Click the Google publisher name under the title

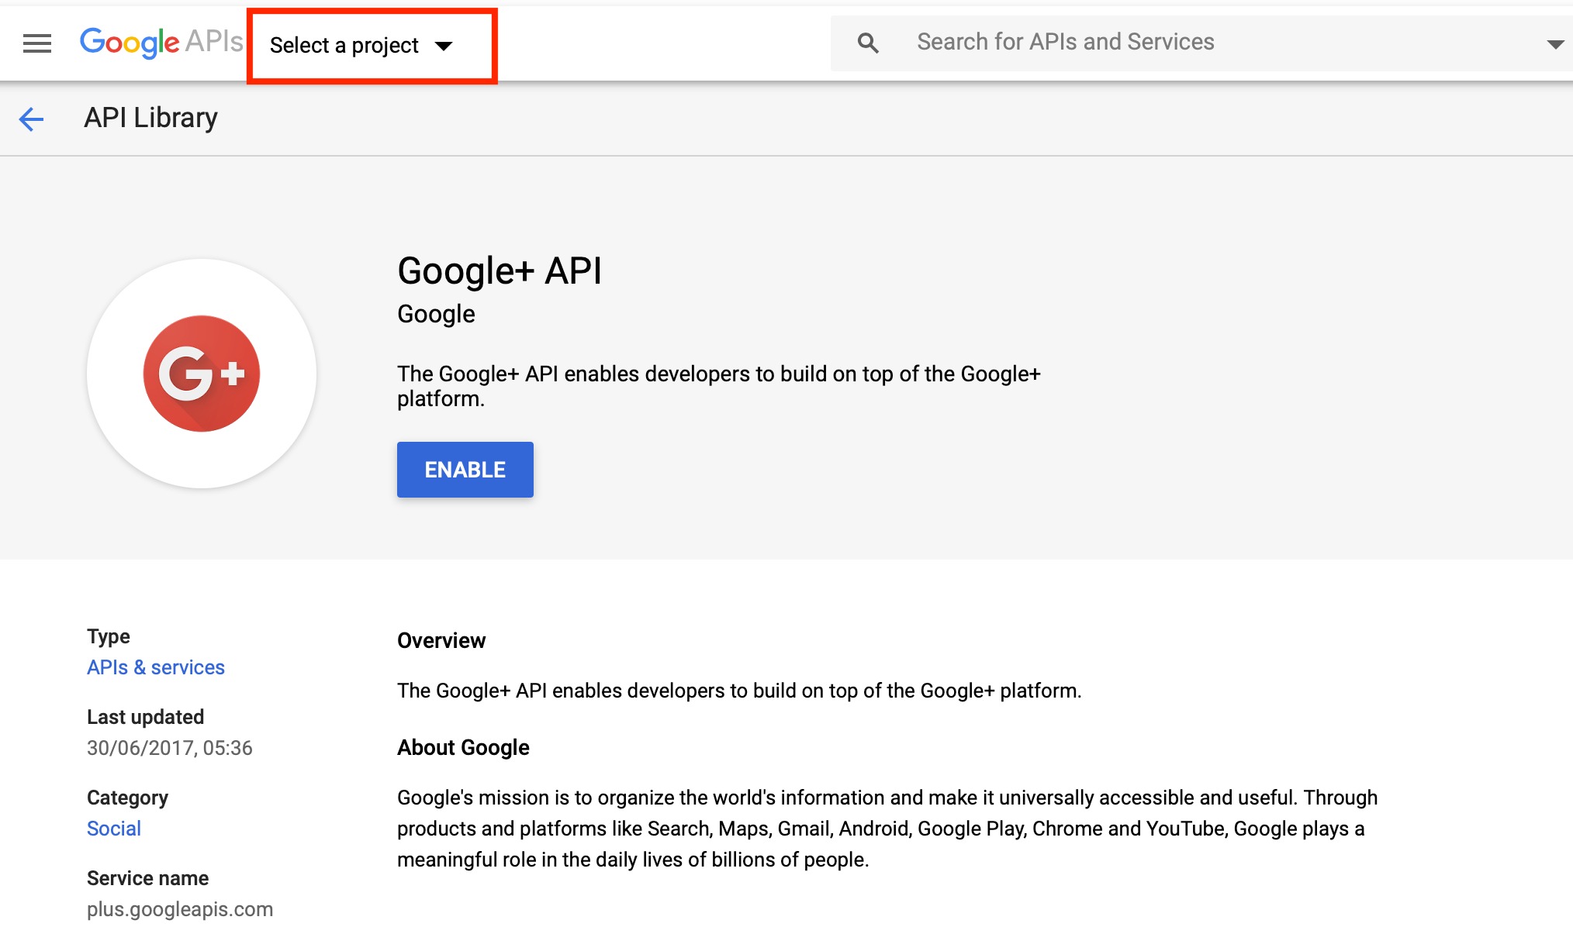click(x=436, y=314)
